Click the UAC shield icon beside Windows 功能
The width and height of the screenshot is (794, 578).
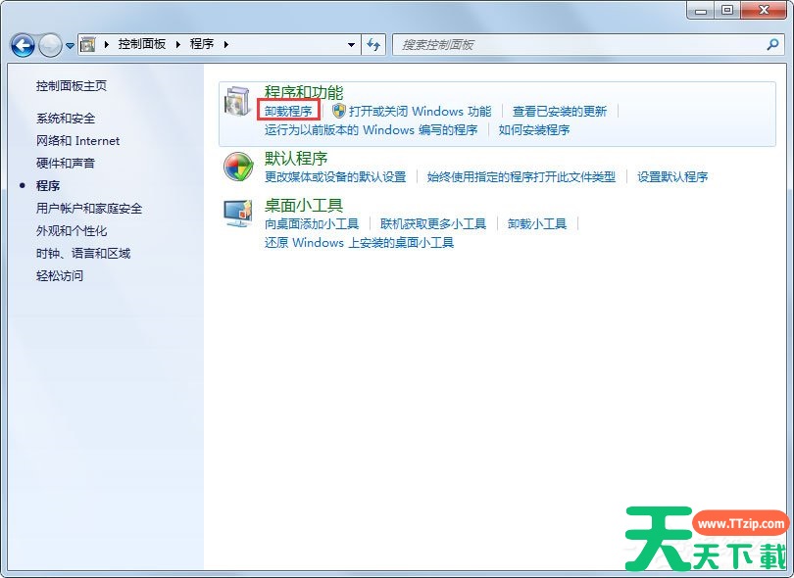click(339, 111)
